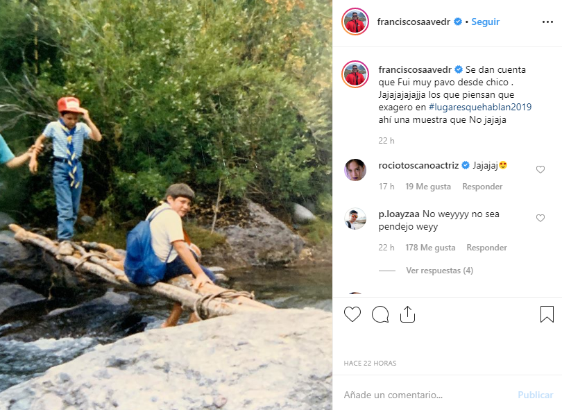562x410 pixels.
Task: Open p.loayzaa's profile avatar
Action: pos(355,219)
